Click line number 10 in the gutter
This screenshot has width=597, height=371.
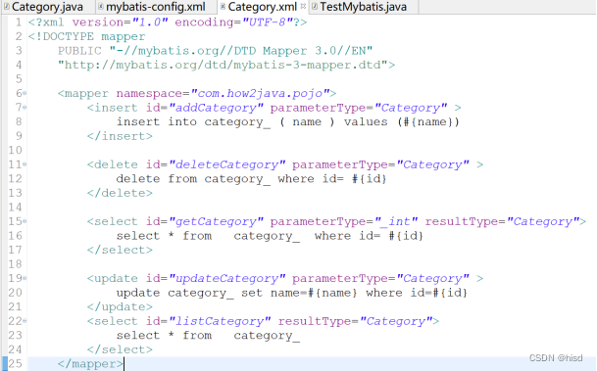point(16,150)
